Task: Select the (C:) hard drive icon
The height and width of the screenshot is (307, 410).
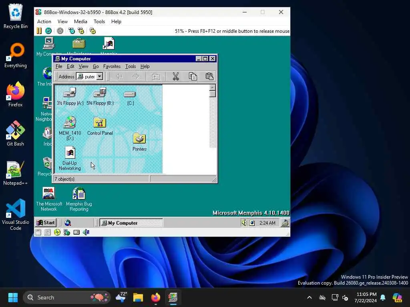Action: click(x=130, y=98)
